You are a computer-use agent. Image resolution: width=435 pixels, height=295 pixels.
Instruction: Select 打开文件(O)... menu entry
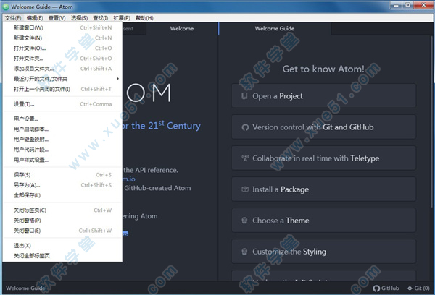[x=62, y=48]
